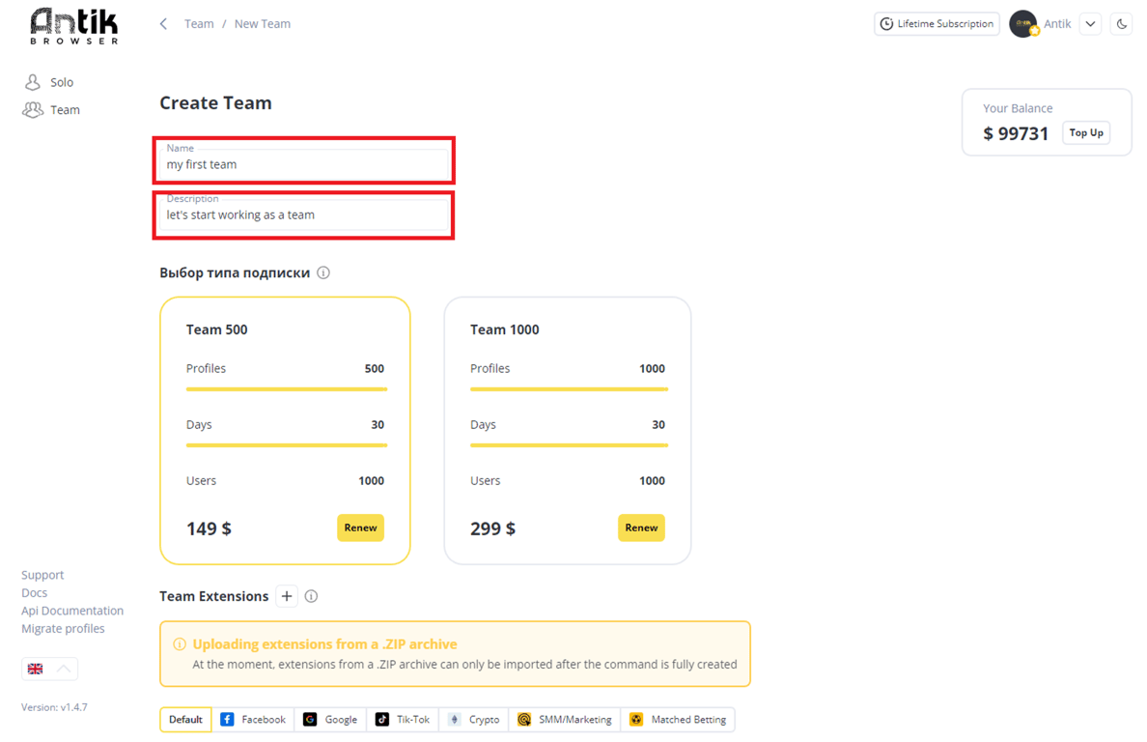Screen dimensions: 1147x742
Task: Open the language selector with UK flag
Action: (x=50, y=669)
